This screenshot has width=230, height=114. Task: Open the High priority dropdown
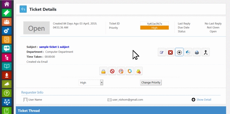click(x=91, y=82)
